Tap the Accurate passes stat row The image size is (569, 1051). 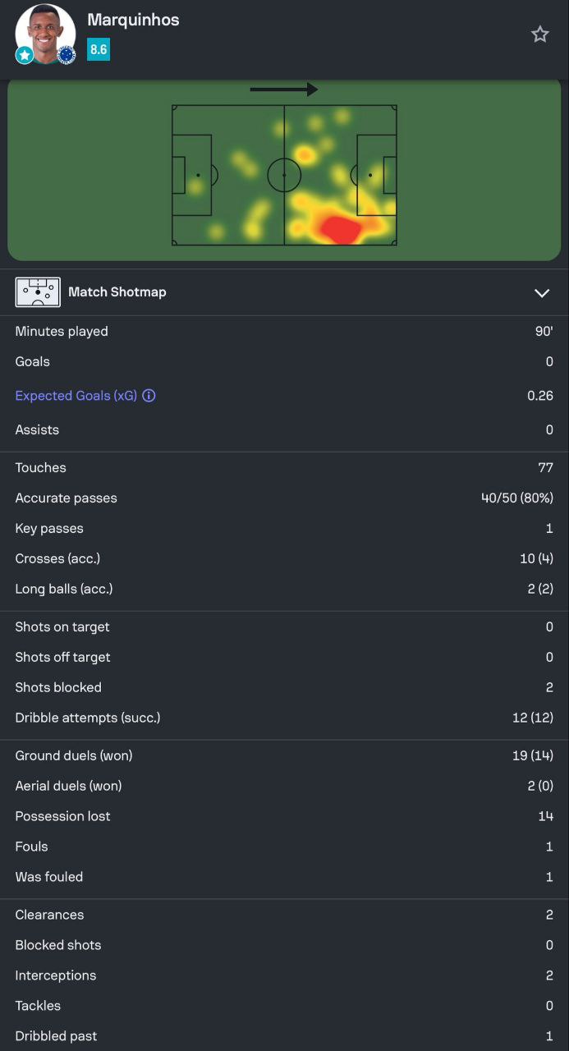[284, 498]
